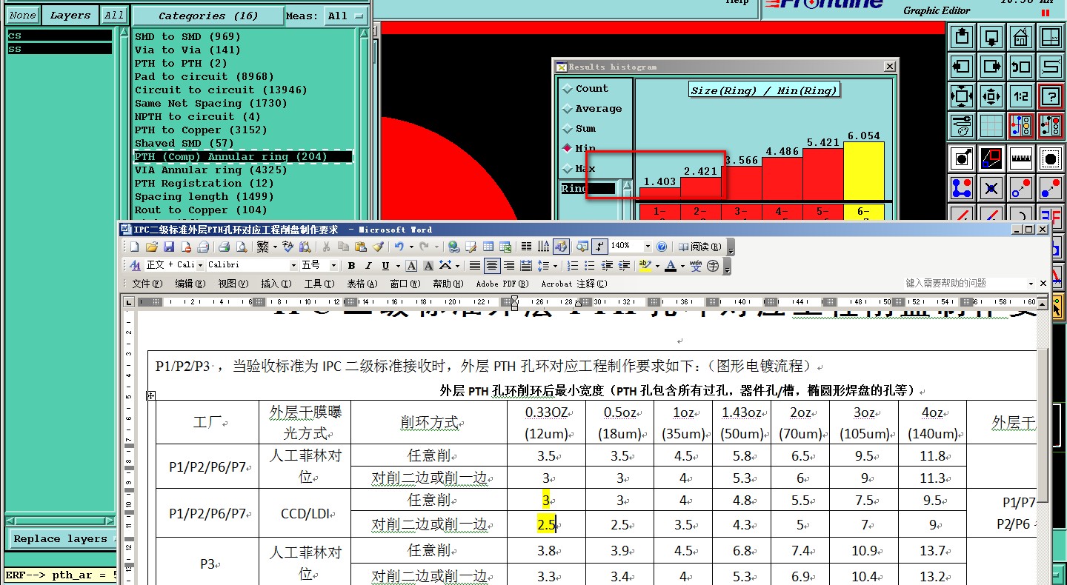The image size is (1067, 585).
Task: Click the blue nodes with red dot icon
Action: (x=962, y=187)
